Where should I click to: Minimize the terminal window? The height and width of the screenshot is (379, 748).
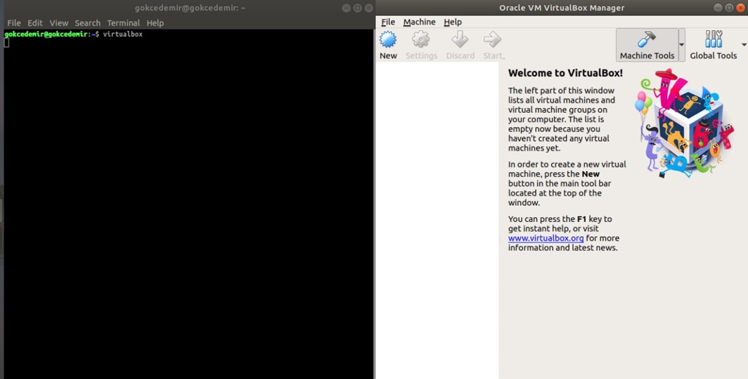346,8
